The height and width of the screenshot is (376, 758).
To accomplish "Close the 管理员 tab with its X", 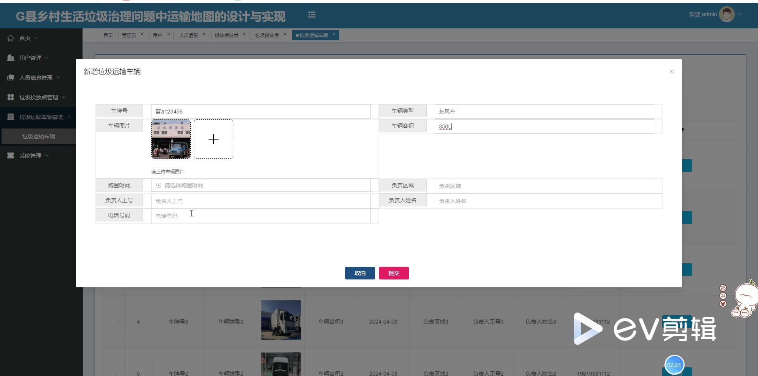I will (142, 34).
